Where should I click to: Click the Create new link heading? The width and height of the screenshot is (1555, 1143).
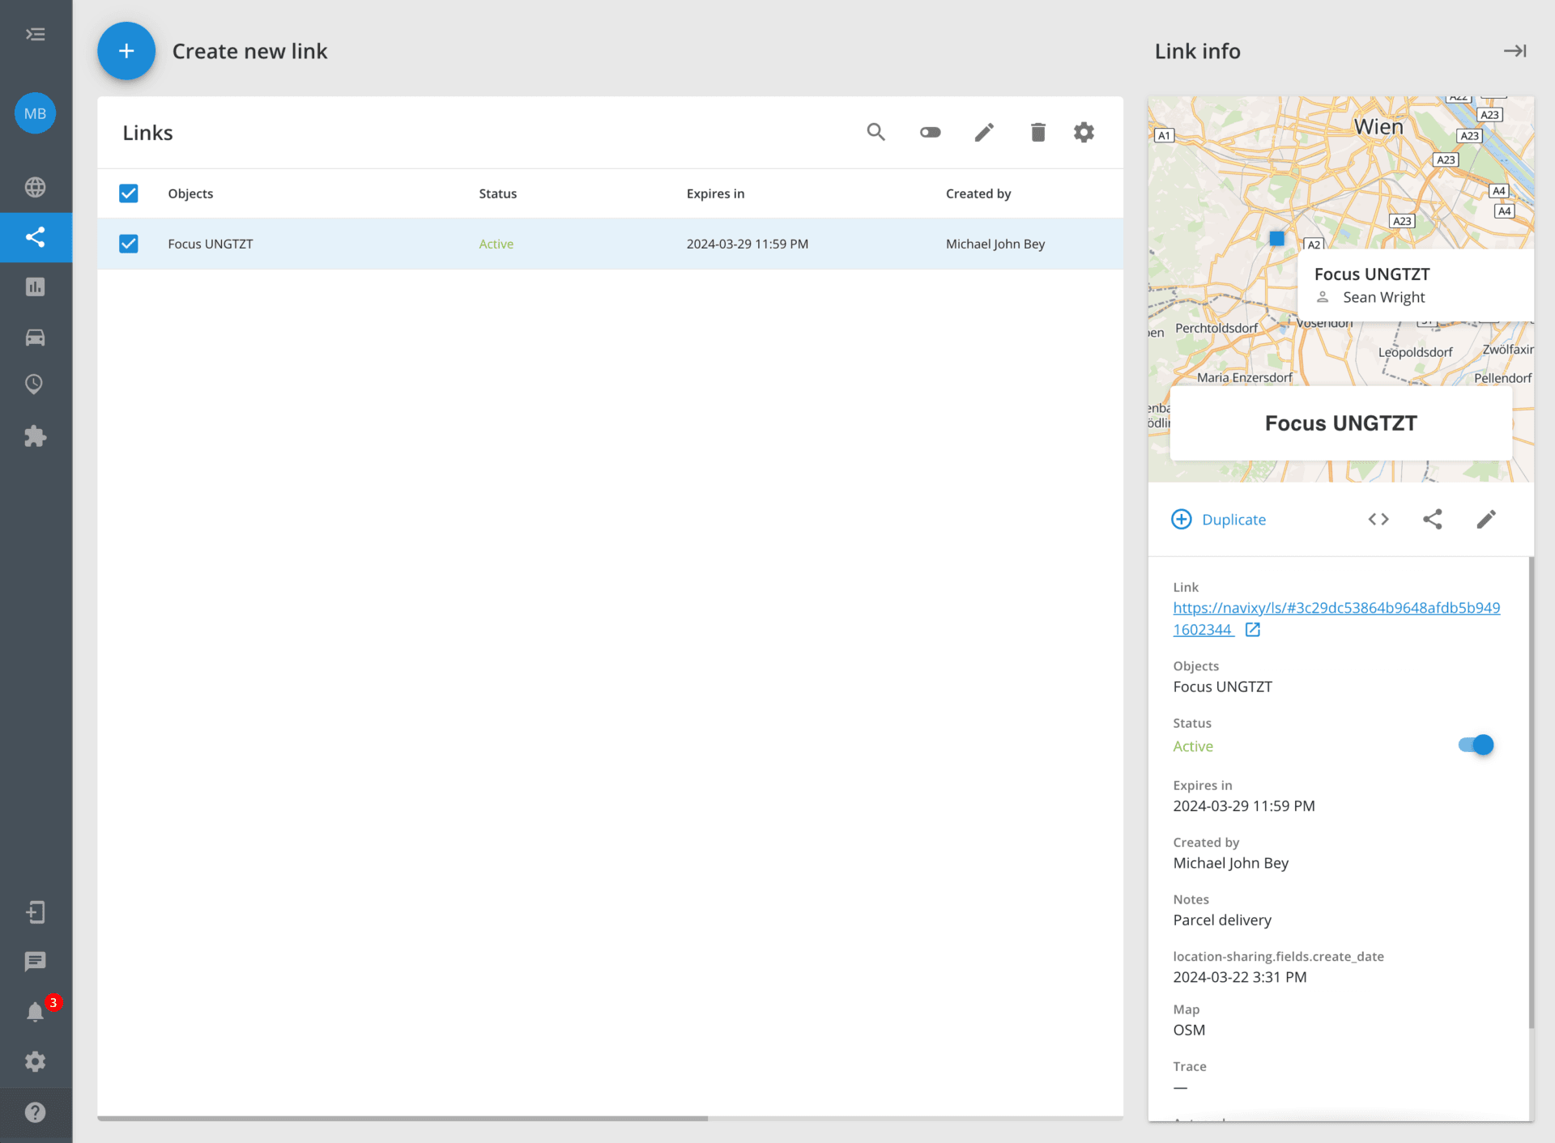pos(249,51)
